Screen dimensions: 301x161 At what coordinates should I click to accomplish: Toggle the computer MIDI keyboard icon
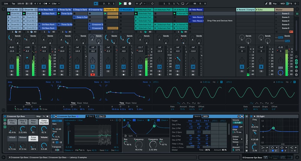270,4
